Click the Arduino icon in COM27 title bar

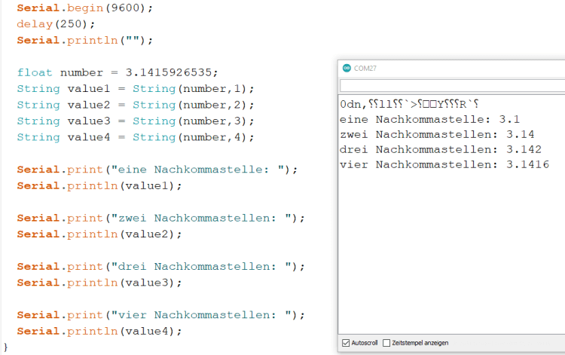(347, 68)
